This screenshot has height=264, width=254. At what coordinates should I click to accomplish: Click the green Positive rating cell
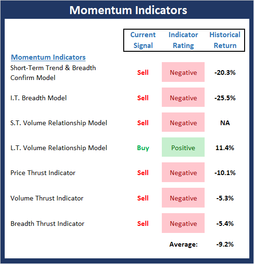[183, 147]
